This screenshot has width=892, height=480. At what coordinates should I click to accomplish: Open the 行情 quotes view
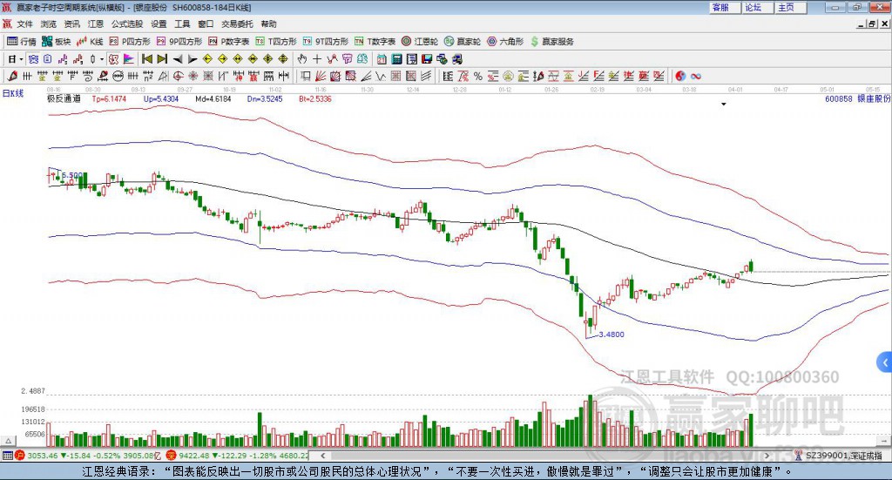(22, 42)
